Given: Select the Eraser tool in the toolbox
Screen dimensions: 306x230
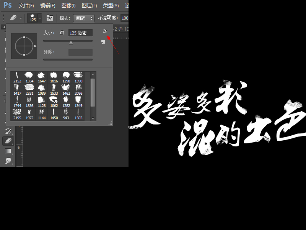Looking at the screenshot, I should click(8, 141).
